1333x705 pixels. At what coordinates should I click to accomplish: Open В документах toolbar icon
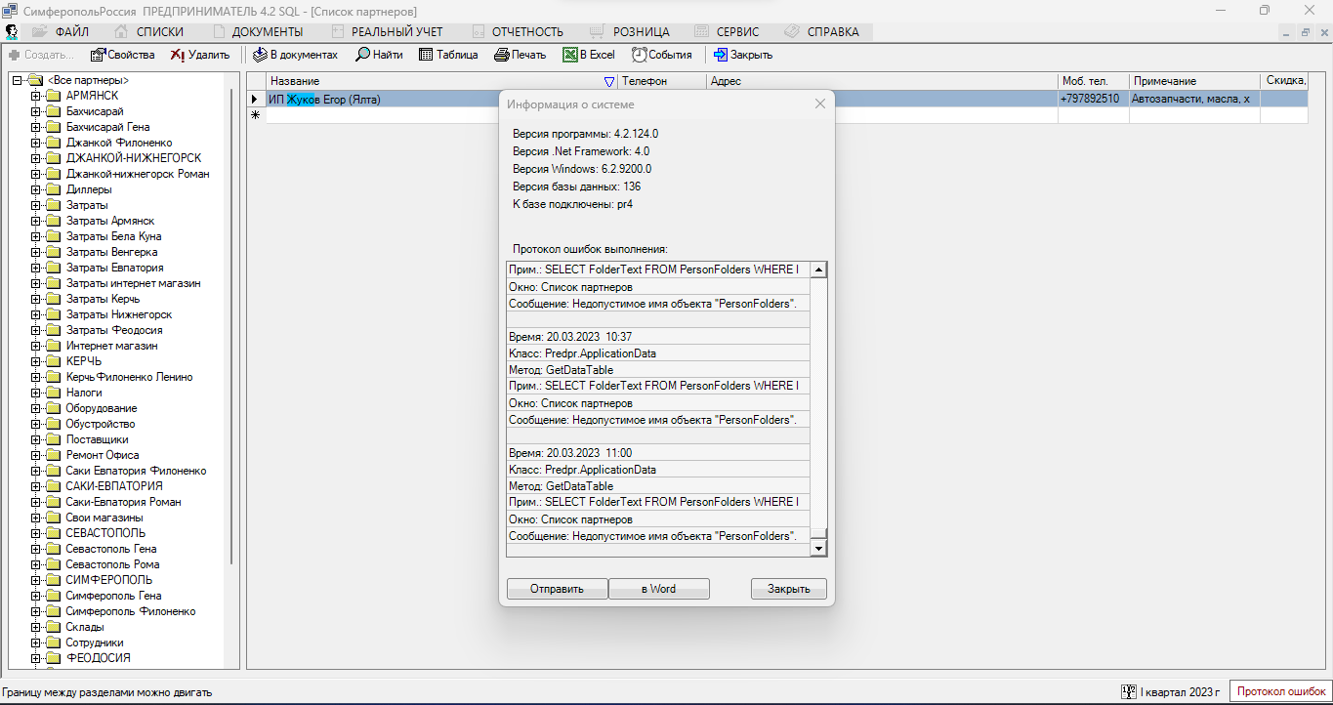click(x=260, y=55)
